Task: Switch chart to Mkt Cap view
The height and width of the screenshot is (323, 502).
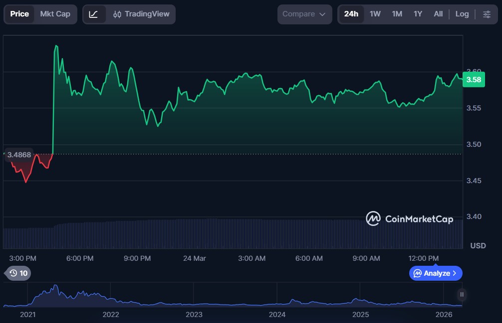Action: click(55, 14)
